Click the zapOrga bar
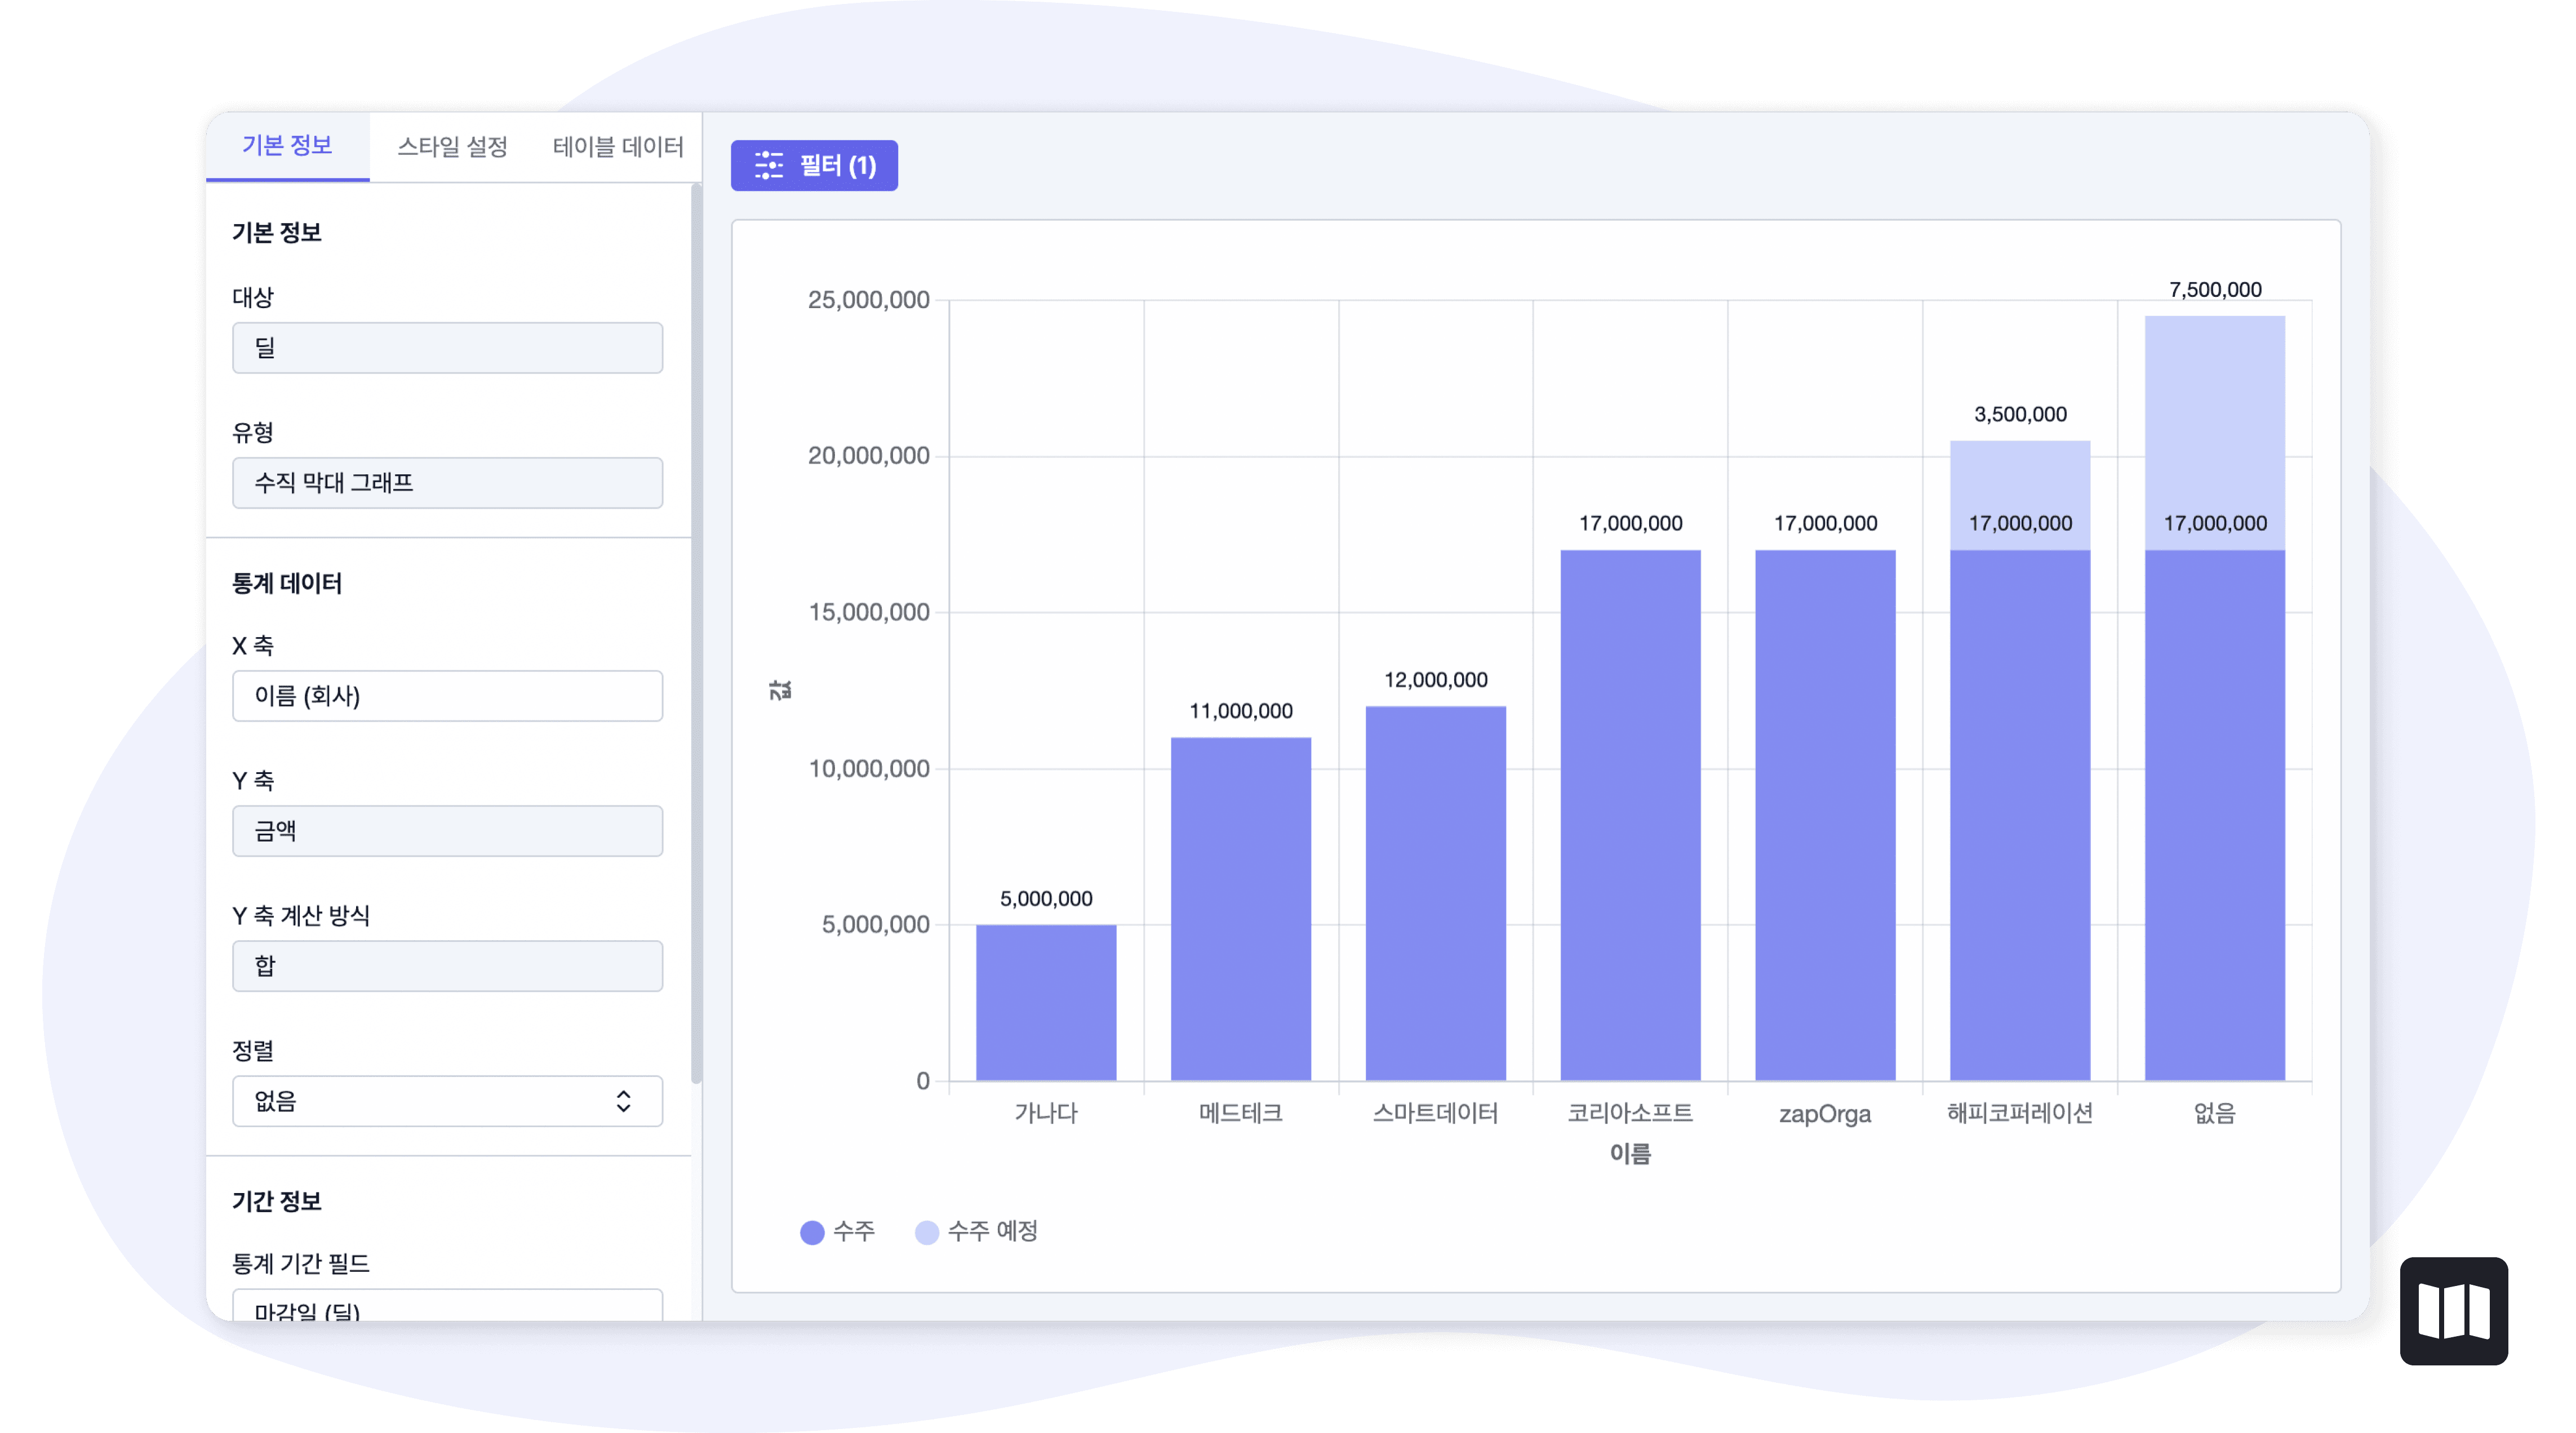The height and width of the screenshot is (1433, 2576). (1826, 816)
